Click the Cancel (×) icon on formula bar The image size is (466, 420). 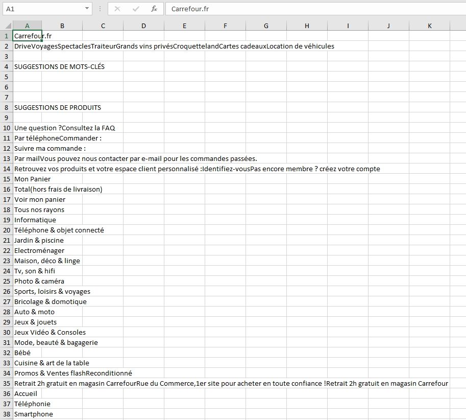tap(118, 9)
